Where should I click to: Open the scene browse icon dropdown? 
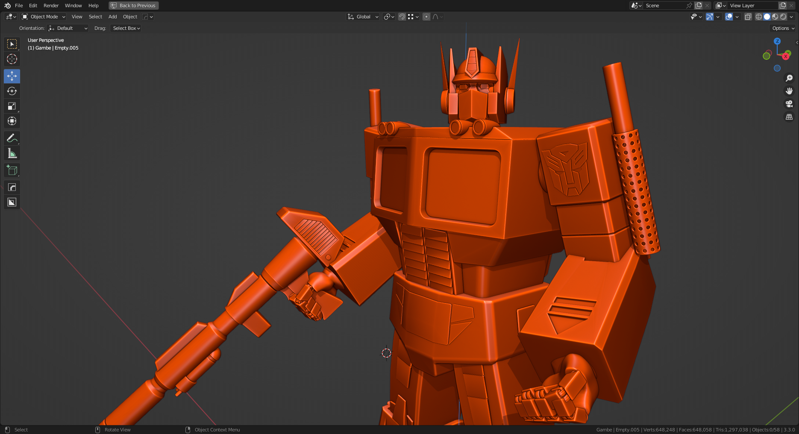point(636,6)
